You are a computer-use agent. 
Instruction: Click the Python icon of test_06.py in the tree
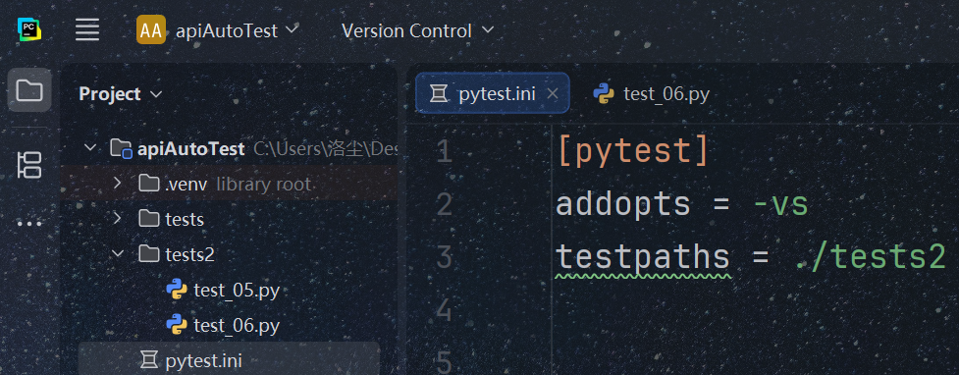[x=177, y=325]
